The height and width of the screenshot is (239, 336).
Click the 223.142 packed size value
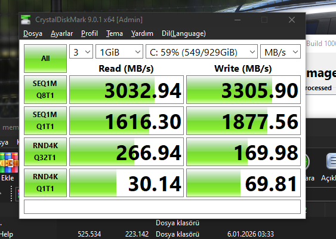[x=137, y=234]
